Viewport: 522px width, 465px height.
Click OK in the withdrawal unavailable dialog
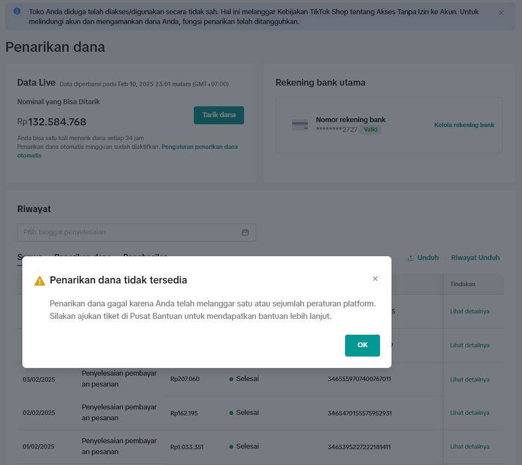point(362,346)
